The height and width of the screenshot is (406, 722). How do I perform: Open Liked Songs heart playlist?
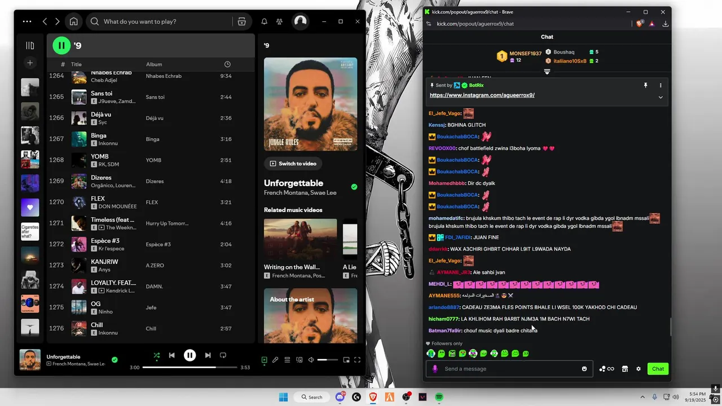point(30,208)
